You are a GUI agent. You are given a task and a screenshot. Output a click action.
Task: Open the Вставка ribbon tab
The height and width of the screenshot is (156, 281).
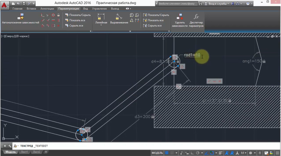31,9
